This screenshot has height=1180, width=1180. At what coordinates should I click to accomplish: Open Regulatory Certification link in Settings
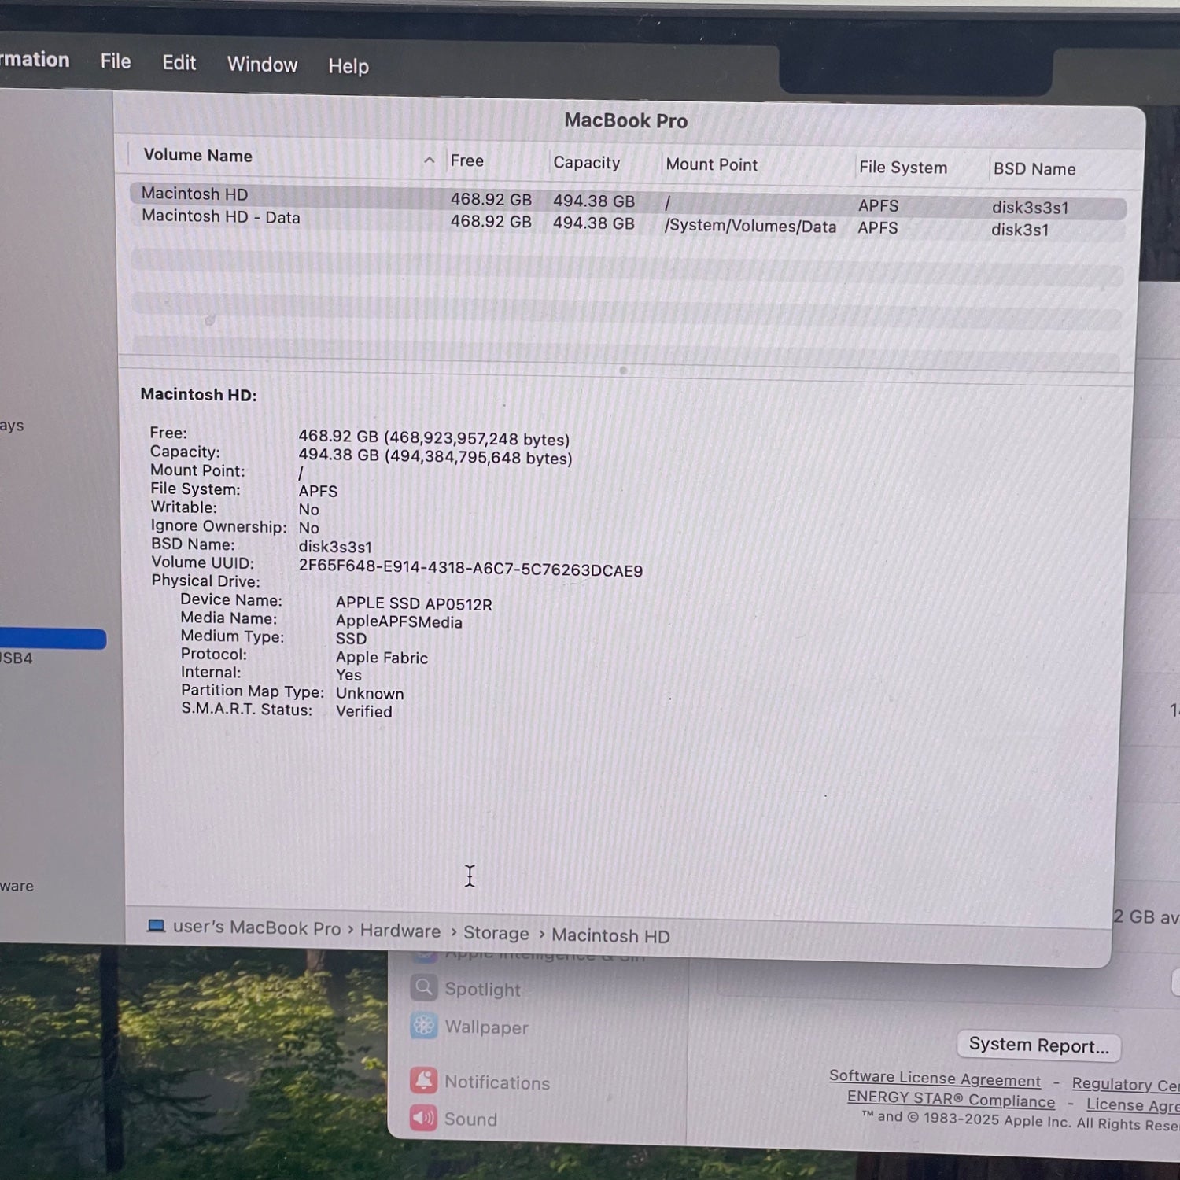(1126, 1085)
